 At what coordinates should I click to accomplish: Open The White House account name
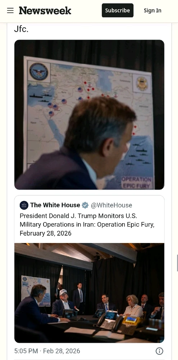pyautogui.click(x=55, y=205)
